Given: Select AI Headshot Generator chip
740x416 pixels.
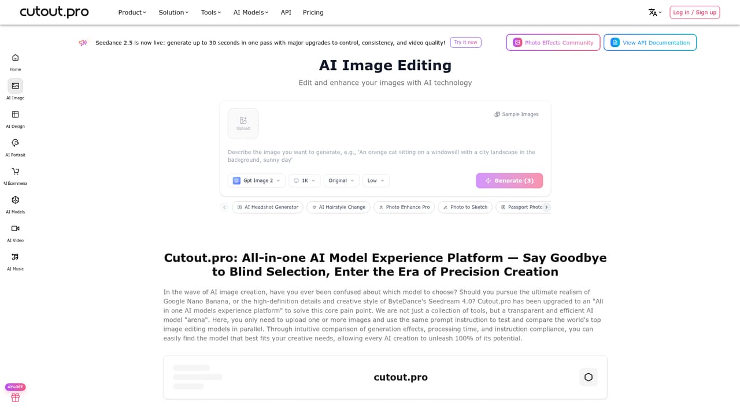Looking at the screenshot, I should (268, 207).
